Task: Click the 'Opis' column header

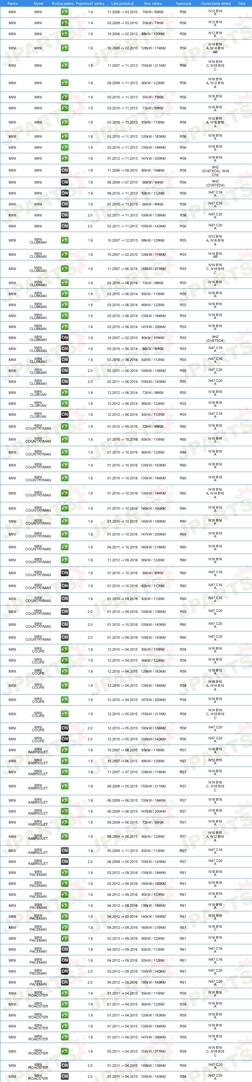Action: pos(241,3)
